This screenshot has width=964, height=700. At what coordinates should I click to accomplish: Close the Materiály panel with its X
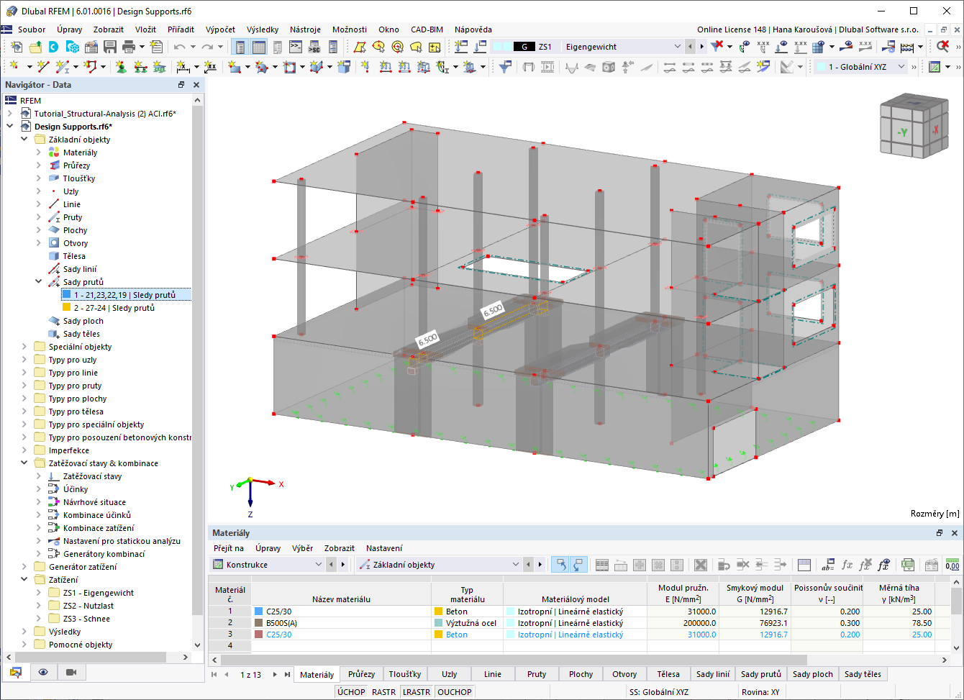click(955, 533)
